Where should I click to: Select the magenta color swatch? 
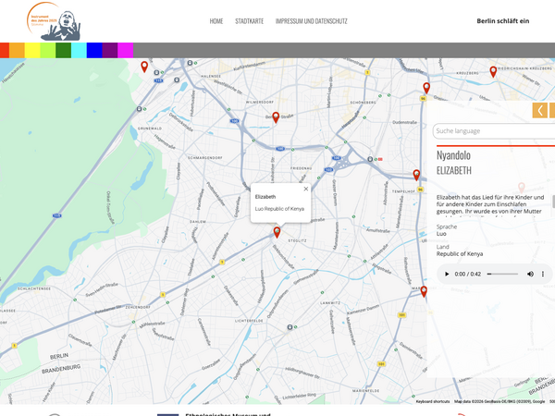click(125, 50)
